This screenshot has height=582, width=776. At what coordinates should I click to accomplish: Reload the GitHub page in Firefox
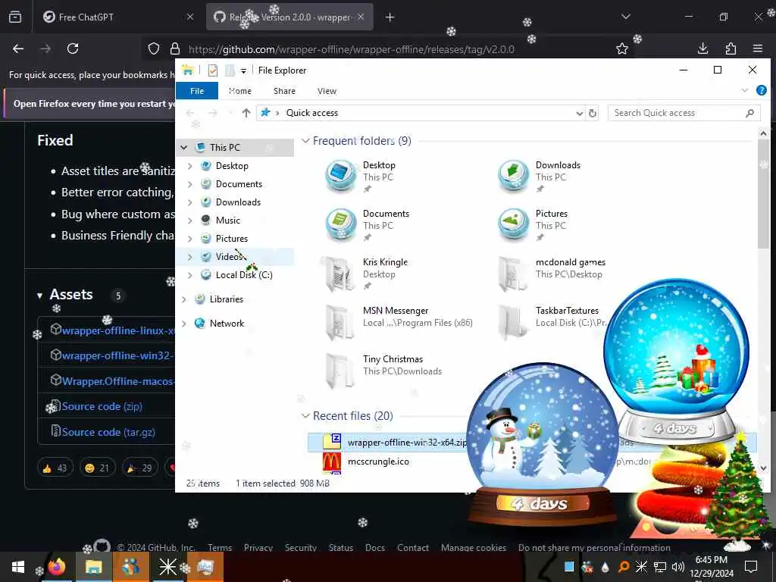[73, 48]
